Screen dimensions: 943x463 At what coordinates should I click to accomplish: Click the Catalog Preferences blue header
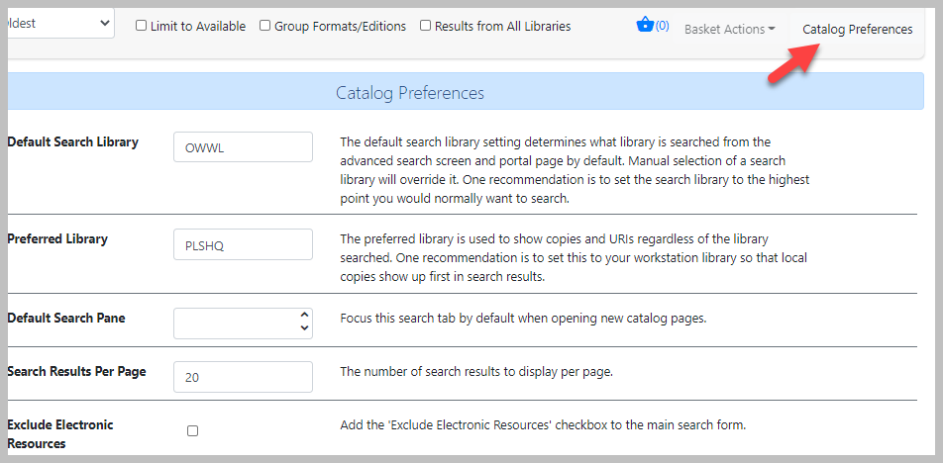[x=466, y=92]
